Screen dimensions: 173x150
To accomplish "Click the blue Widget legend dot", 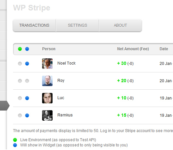I will (15, 145).
